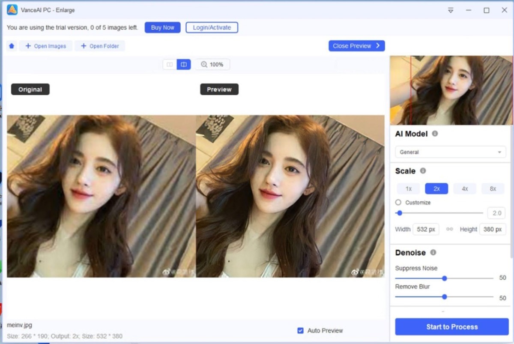Viewport: 514px width, 344px height.
Task: Click the zoom magnifier showing 100%
Action: (x=212, y=64)
